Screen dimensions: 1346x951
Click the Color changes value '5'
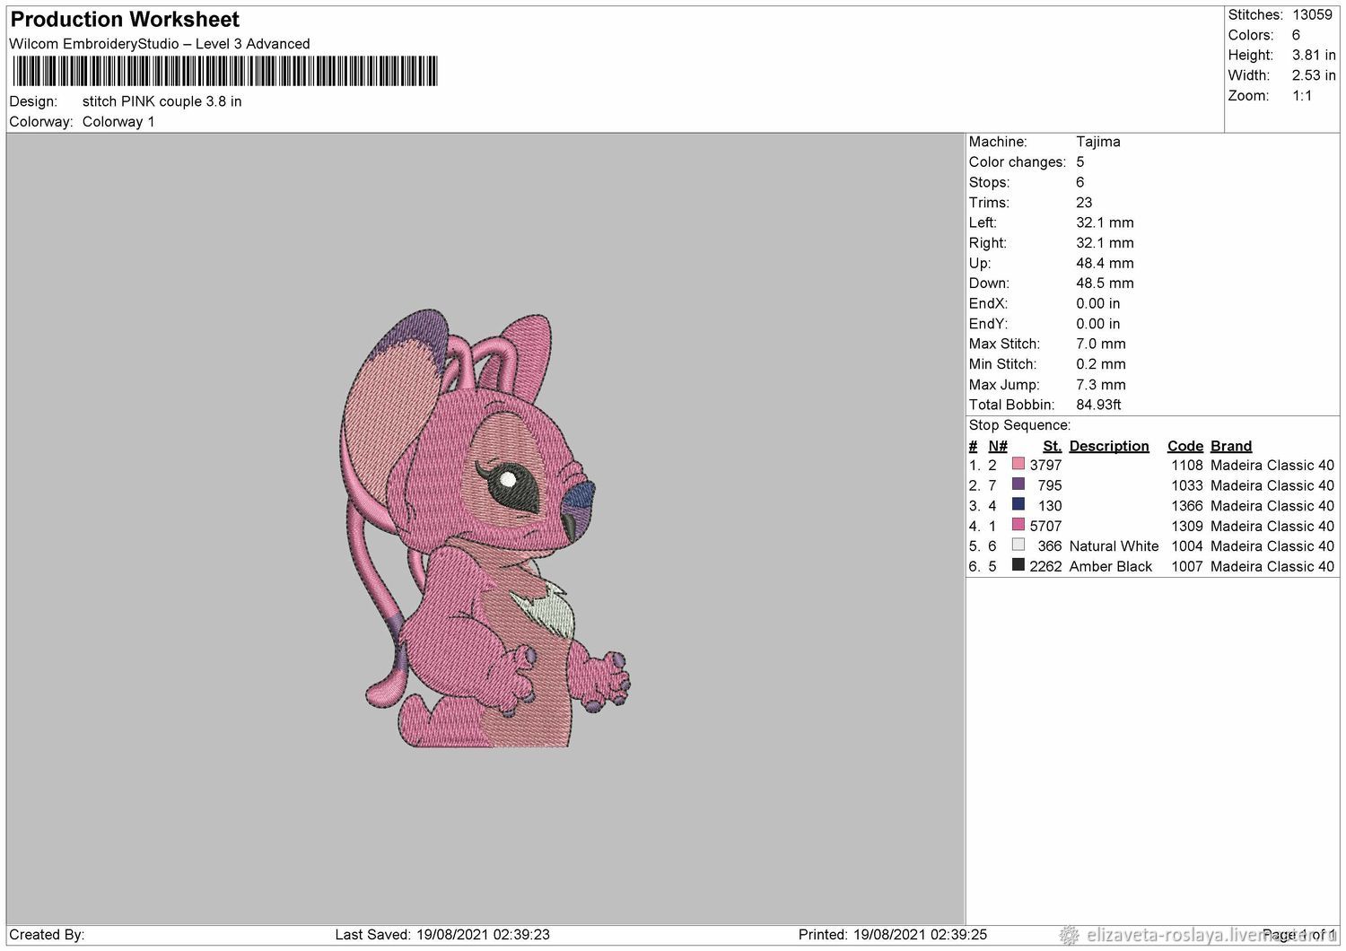click(x=1080, y=162)
